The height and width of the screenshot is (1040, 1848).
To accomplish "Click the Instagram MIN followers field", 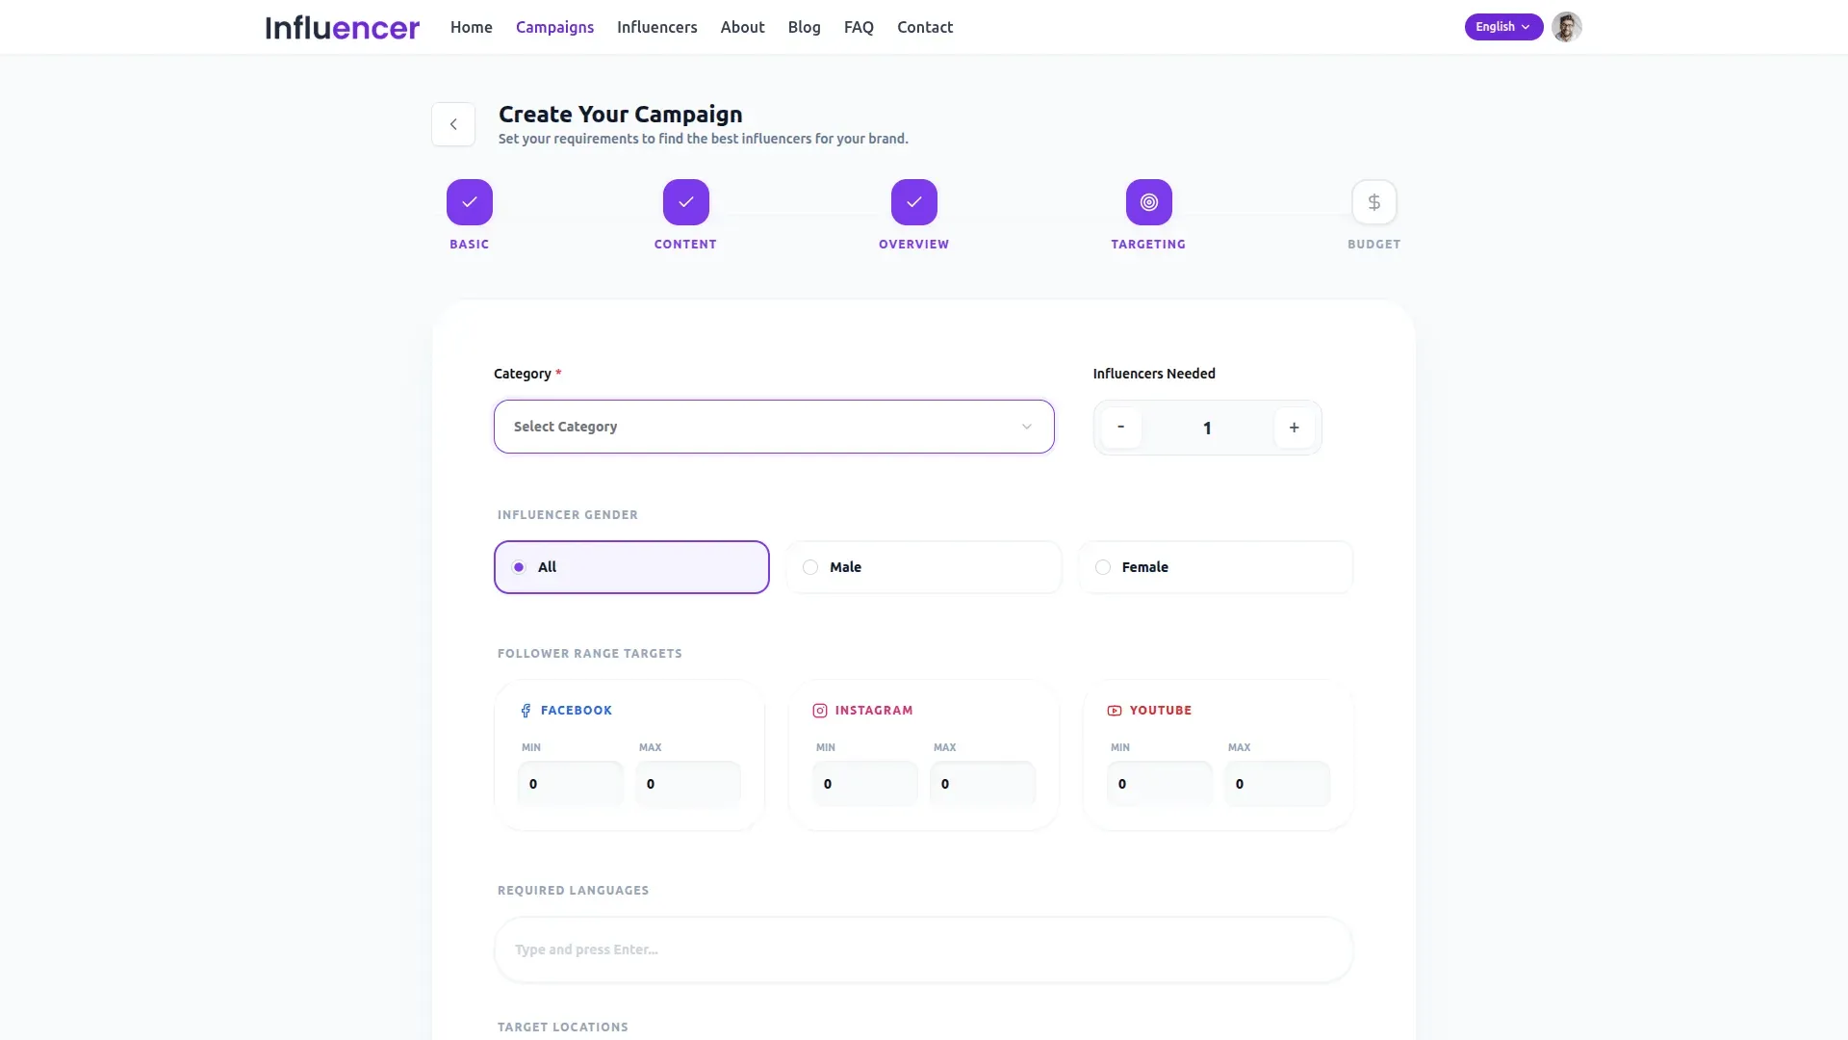I will point(864,784).
